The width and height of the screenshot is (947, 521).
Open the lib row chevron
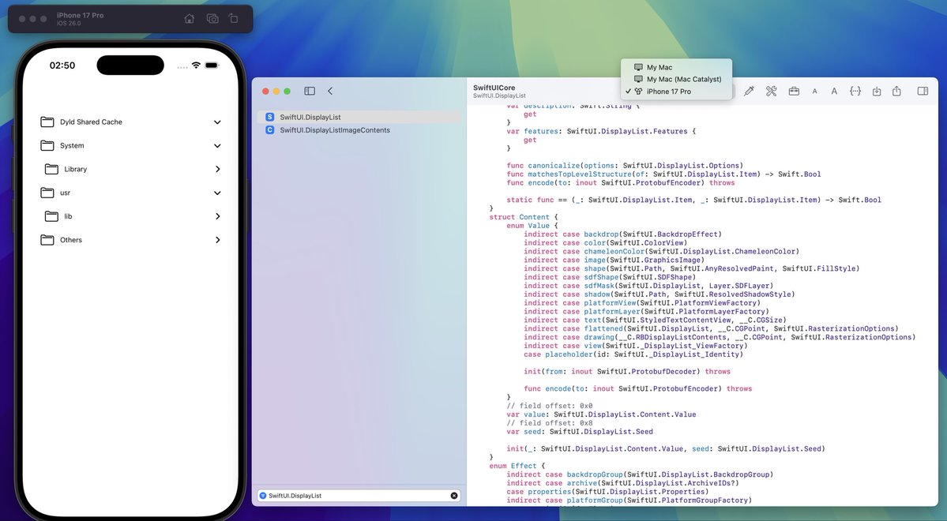(x=218, y=216)
